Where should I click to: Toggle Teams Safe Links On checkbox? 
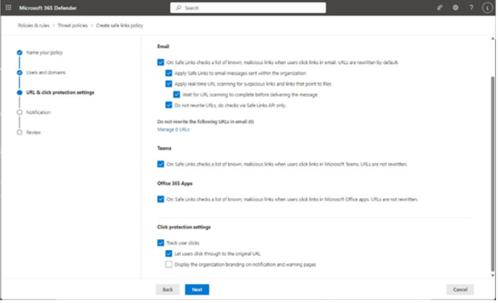pyautogui.click(x=161, y=164)
